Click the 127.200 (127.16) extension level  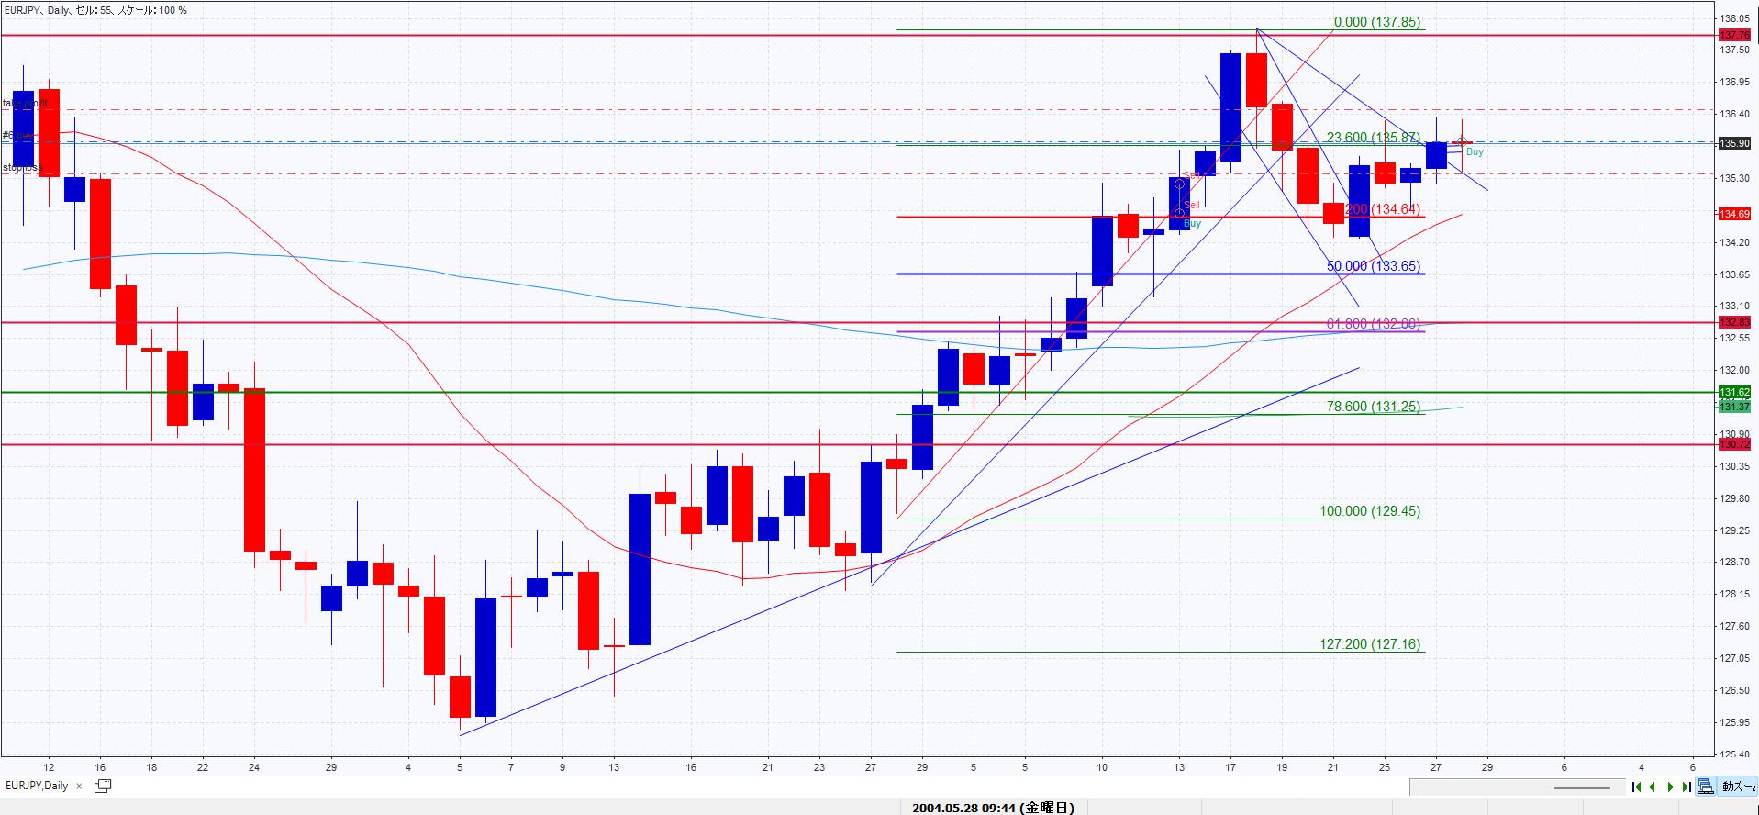pos(1370,644)
